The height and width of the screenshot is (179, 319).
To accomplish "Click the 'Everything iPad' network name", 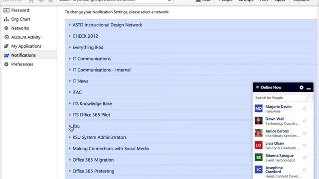I will 88,47.
